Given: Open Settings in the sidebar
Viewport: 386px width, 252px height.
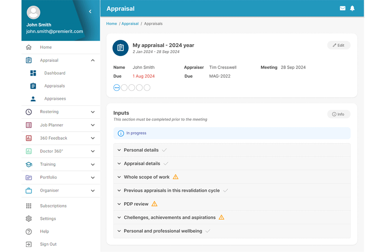Looking at the screenshot, I should (48, 218).
